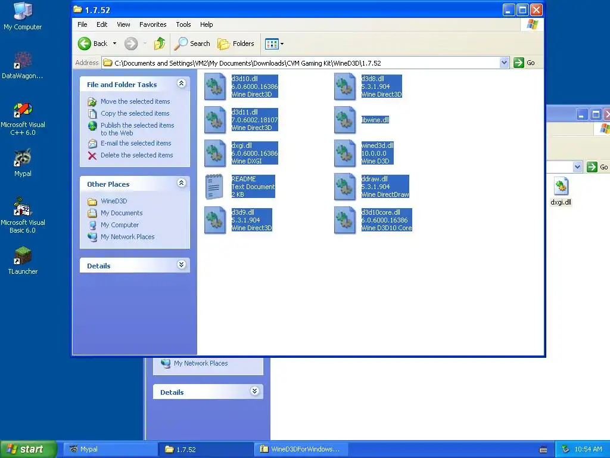Select the d3d10core.dll file icon

[x=345, y=220]
